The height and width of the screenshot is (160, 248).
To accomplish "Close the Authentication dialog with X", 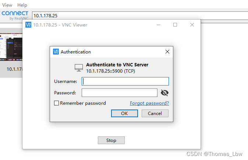I will coord(167,52).
